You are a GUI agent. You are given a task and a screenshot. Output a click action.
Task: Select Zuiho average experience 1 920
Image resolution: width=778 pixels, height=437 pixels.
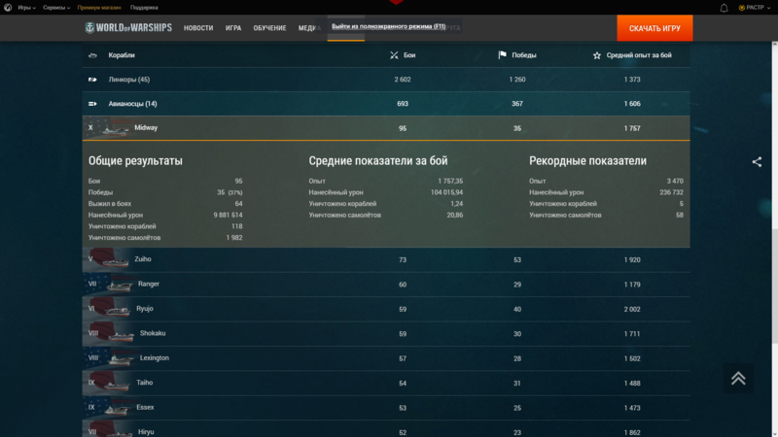(632, 259)
